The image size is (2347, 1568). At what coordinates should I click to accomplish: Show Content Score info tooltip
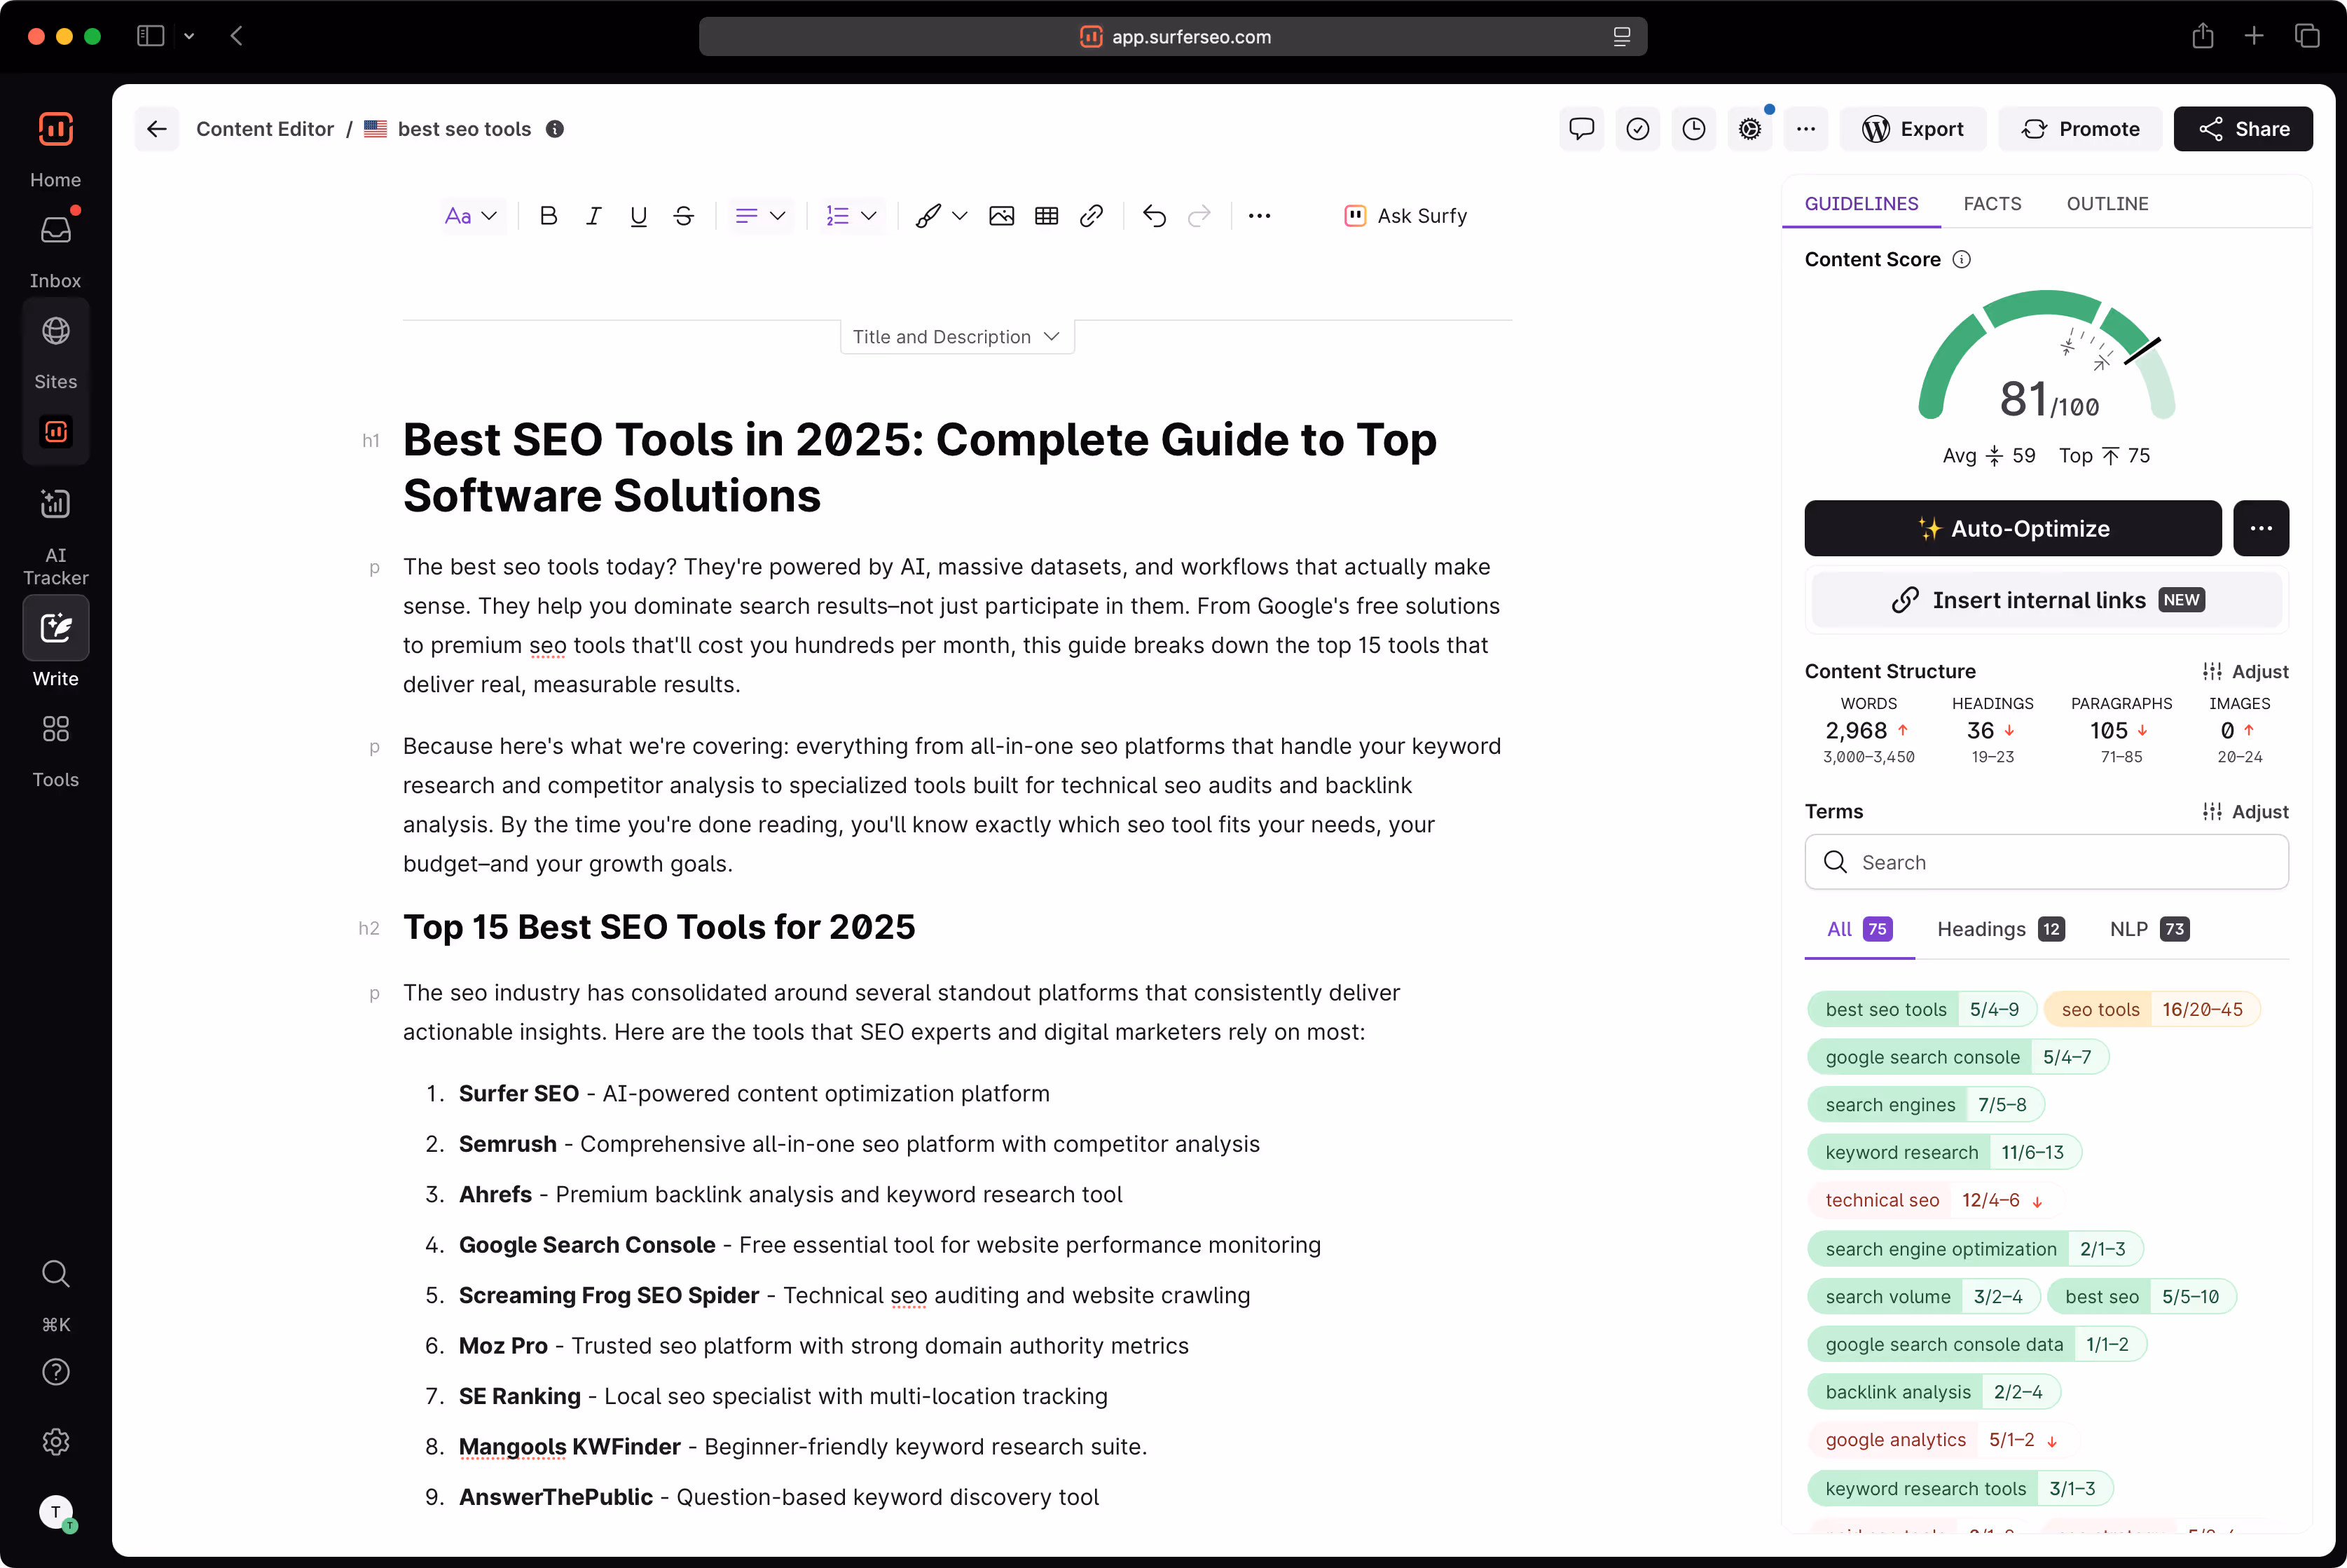pos(1962,260)
